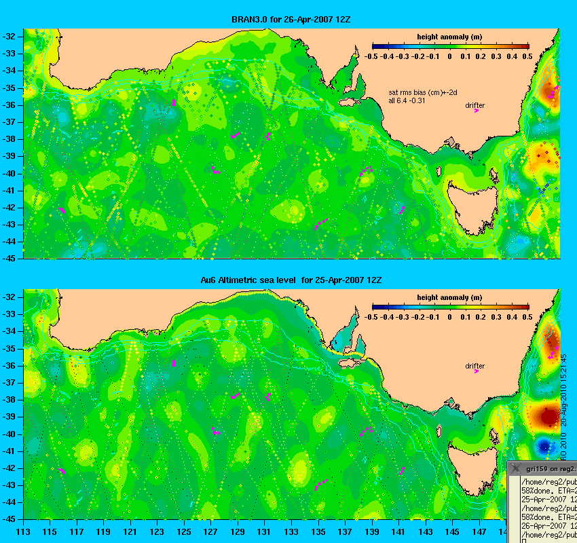Screen dimensions: 577x543
Task: Click the 'BRAN3.0 for 26-Apr-2007 12Z' title
Action: click(291, 20)
